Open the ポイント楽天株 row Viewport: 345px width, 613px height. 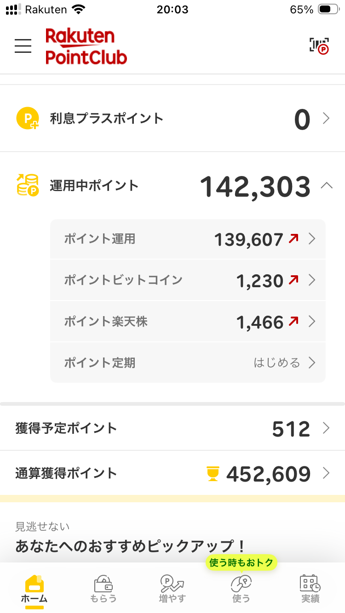click(x=188, y=322)
